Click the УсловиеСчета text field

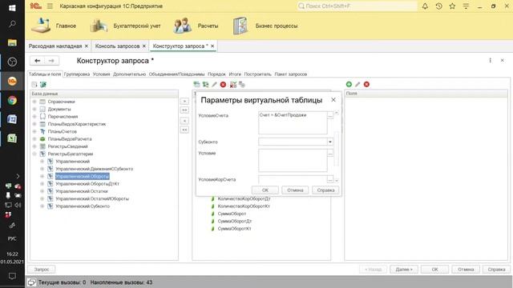293,122
